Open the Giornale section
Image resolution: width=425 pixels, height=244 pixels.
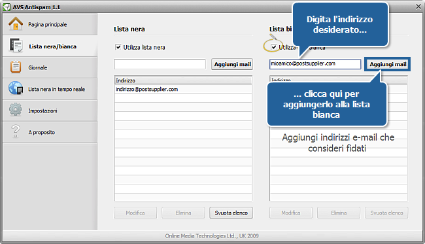click(50, 67)
